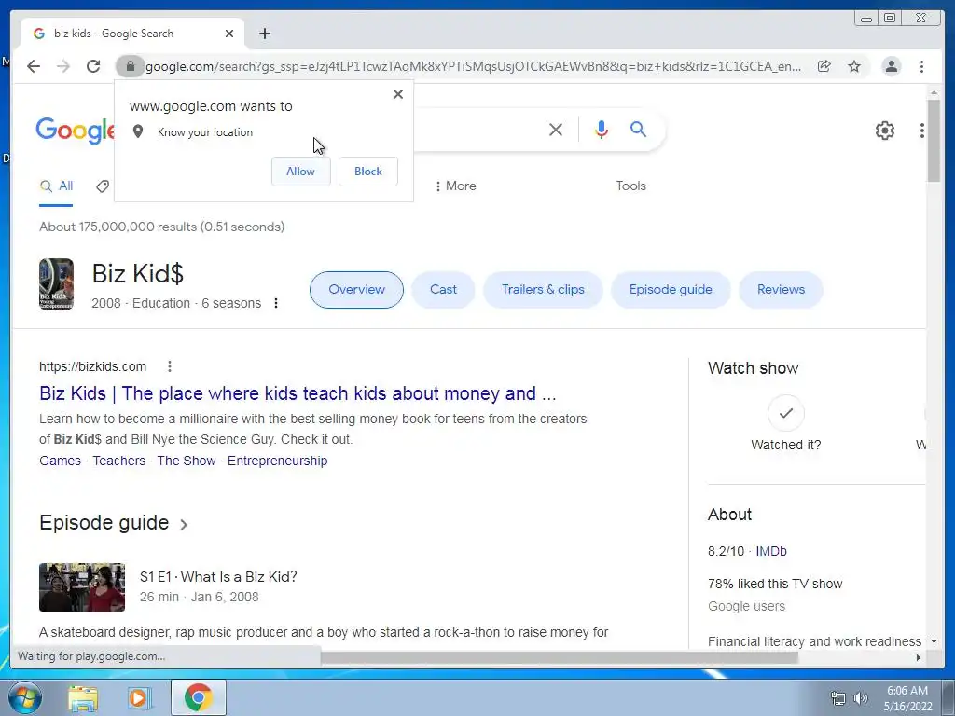Dismiss the location permission popup

397,94
